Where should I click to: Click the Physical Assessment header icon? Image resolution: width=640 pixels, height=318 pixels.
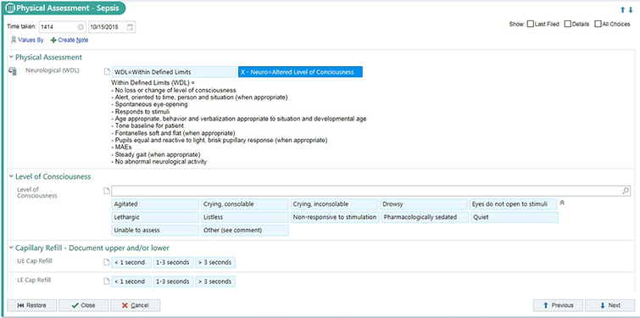[x=10, y=8]
